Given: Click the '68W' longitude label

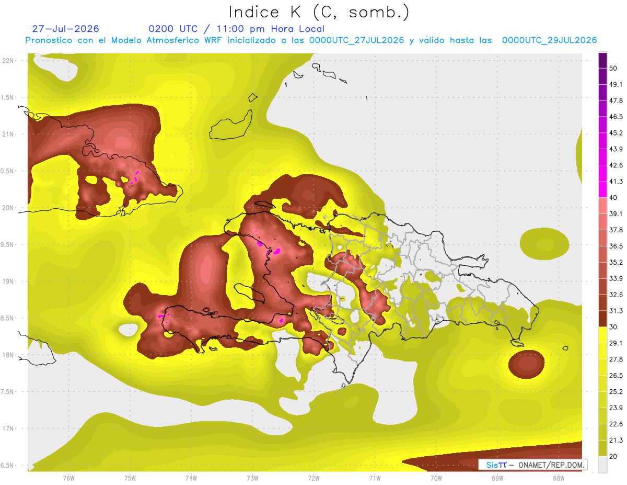Looking at the screenshot, I should (559, 478).
